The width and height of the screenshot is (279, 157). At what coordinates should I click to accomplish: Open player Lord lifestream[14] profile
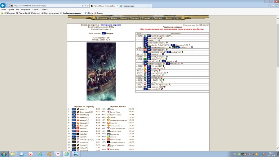157,43
